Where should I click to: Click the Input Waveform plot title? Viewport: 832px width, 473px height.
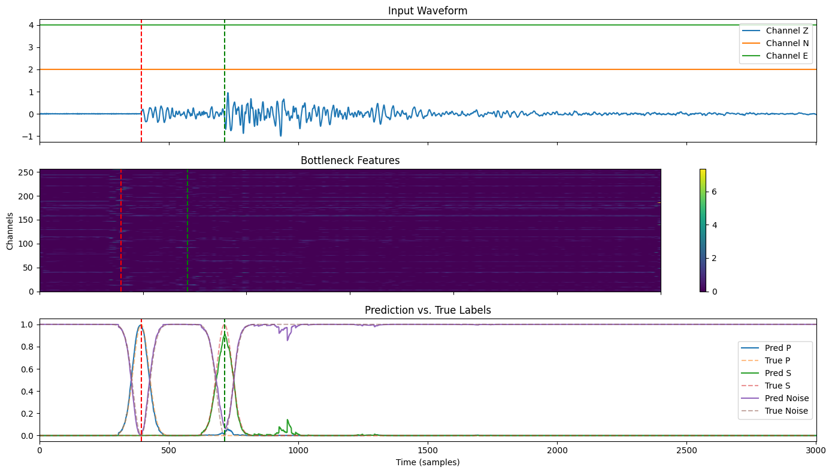point(428,11)
